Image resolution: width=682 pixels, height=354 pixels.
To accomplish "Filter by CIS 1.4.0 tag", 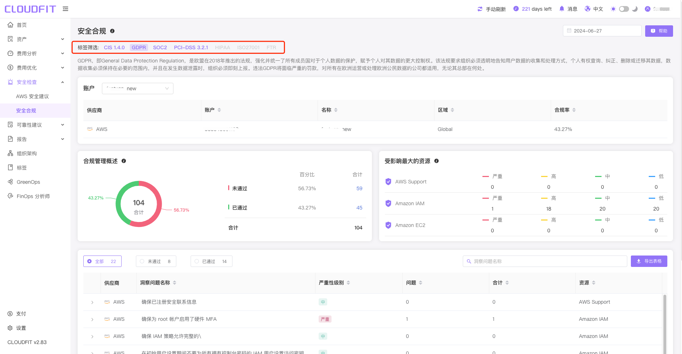I will [114, 47].
